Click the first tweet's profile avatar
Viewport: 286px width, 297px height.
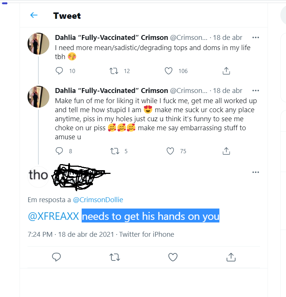pyautogui.click(x=38, y=44)
